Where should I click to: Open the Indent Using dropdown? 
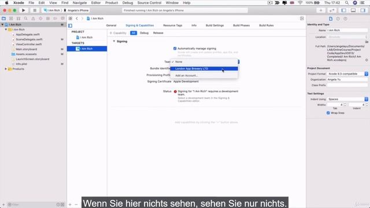(x=347, y=99)
